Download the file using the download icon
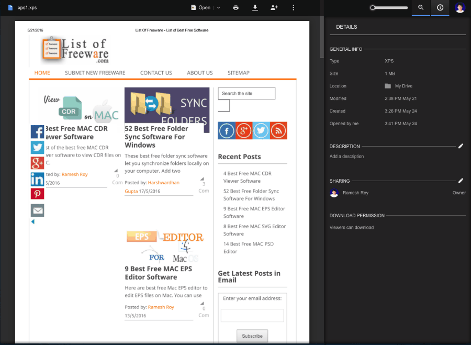 click(255, 7)
